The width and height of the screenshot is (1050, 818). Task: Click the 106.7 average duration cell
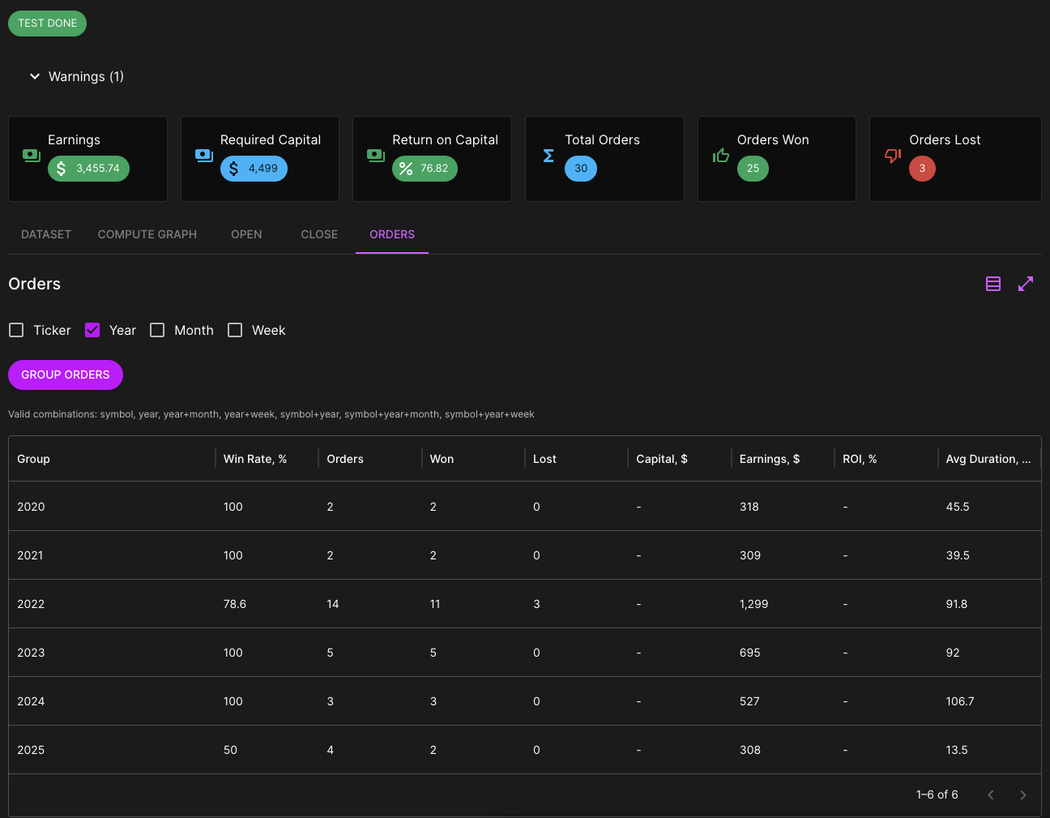(x=989, y=701)
